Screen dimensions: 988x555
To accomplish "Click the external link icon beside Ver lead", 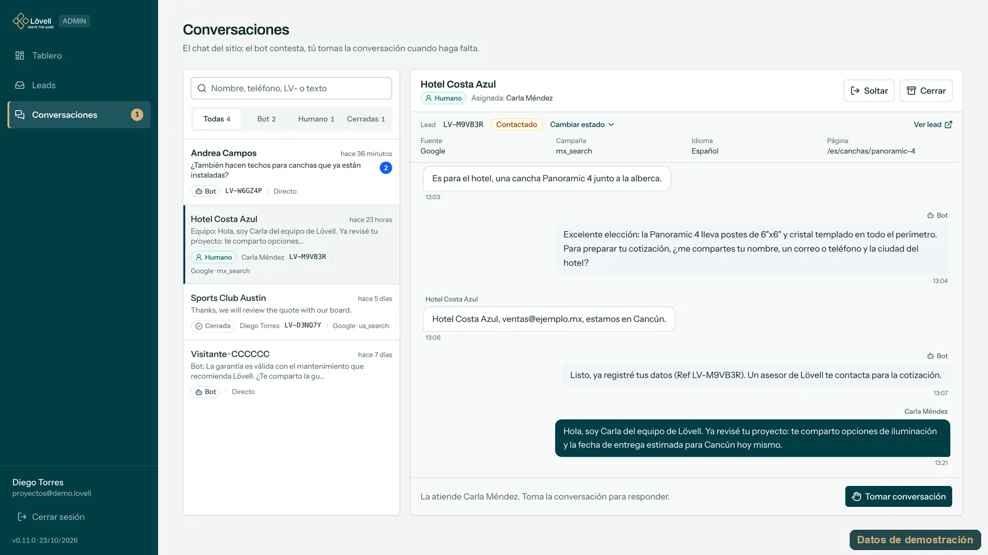I will tap(948, 125).
